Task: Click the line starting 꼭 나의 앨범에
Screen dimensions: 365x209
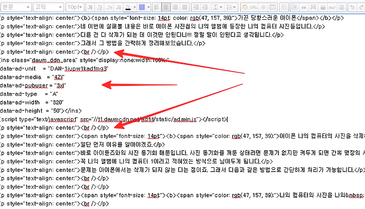Action: 136,161
